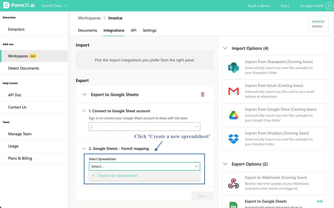Open the Google Sheet account dropdown

click(145, 127)
